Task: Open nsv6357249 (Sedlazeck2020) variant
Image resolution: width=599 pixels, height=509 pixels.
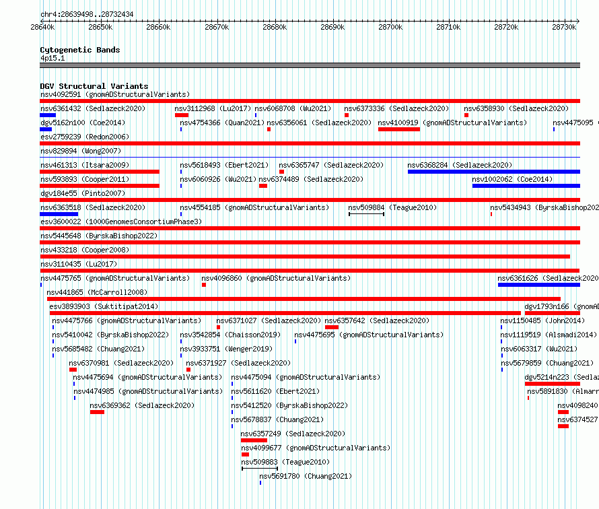Action: [x=293, y=434]
